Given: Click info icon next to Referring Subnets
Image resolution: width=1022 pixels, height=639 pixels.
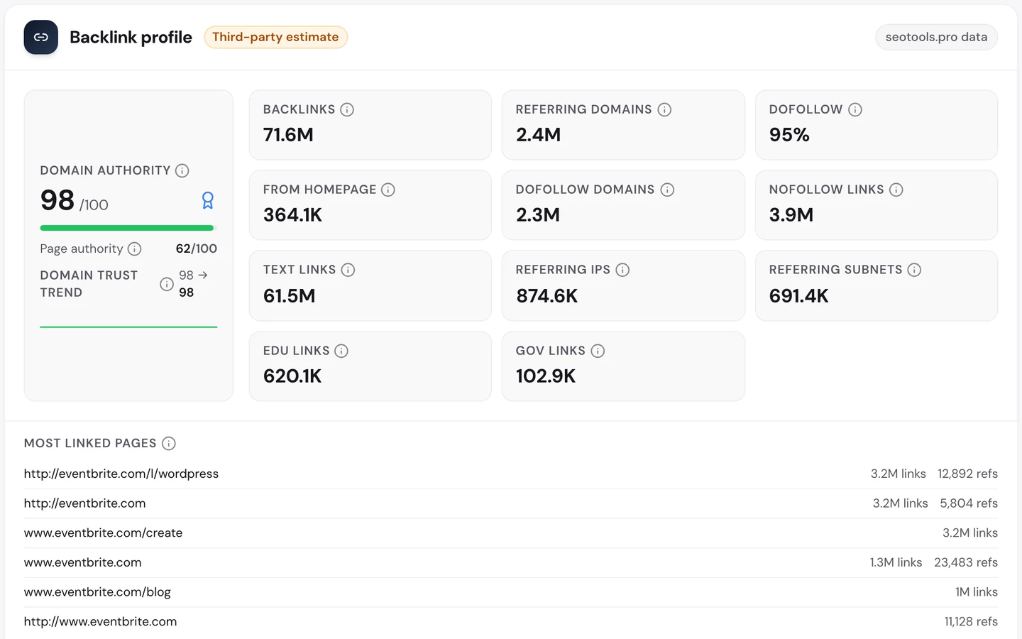Looking at the screenshot, I should pos(914,270).
